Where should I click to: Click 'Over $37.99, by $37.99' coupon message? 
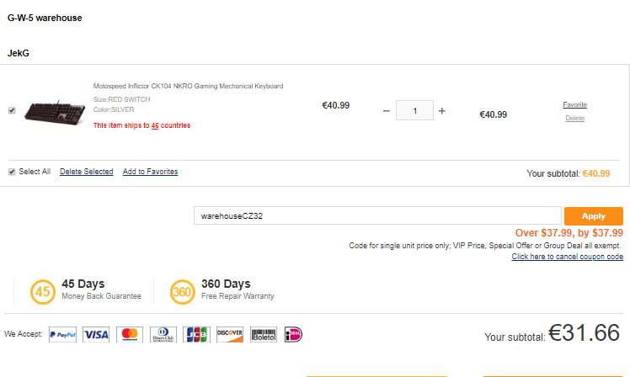tap(569, 233)
